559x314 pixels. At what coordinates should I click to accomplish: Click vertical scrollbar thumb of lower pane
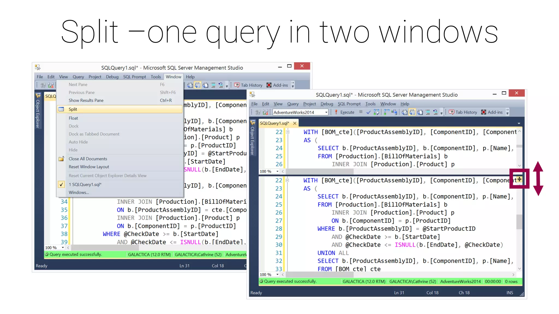click(x=519, y=222)
